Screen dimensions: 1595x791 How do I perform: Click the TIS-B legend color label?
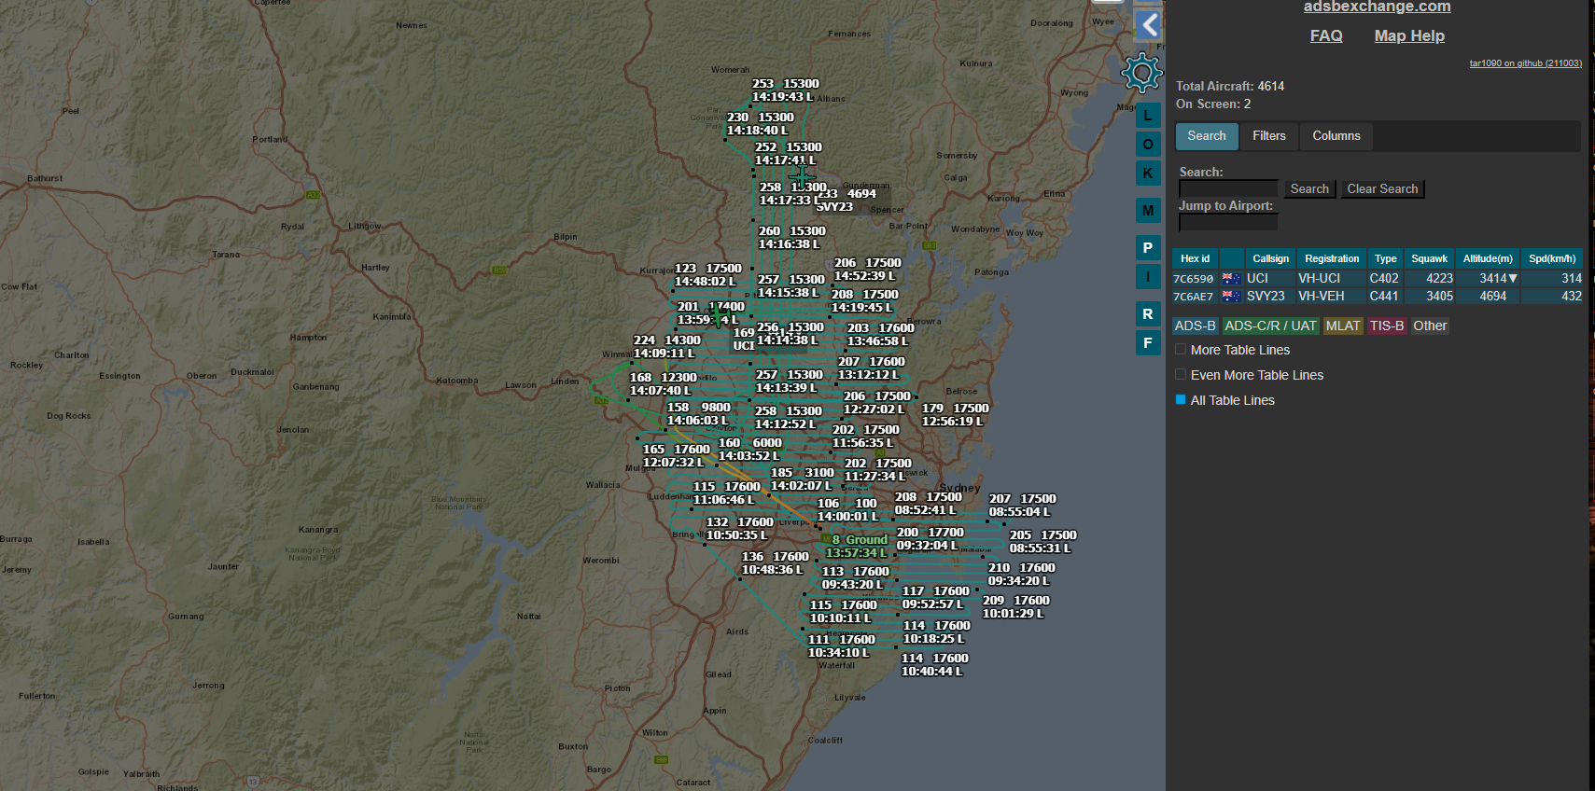[1387, 326]
